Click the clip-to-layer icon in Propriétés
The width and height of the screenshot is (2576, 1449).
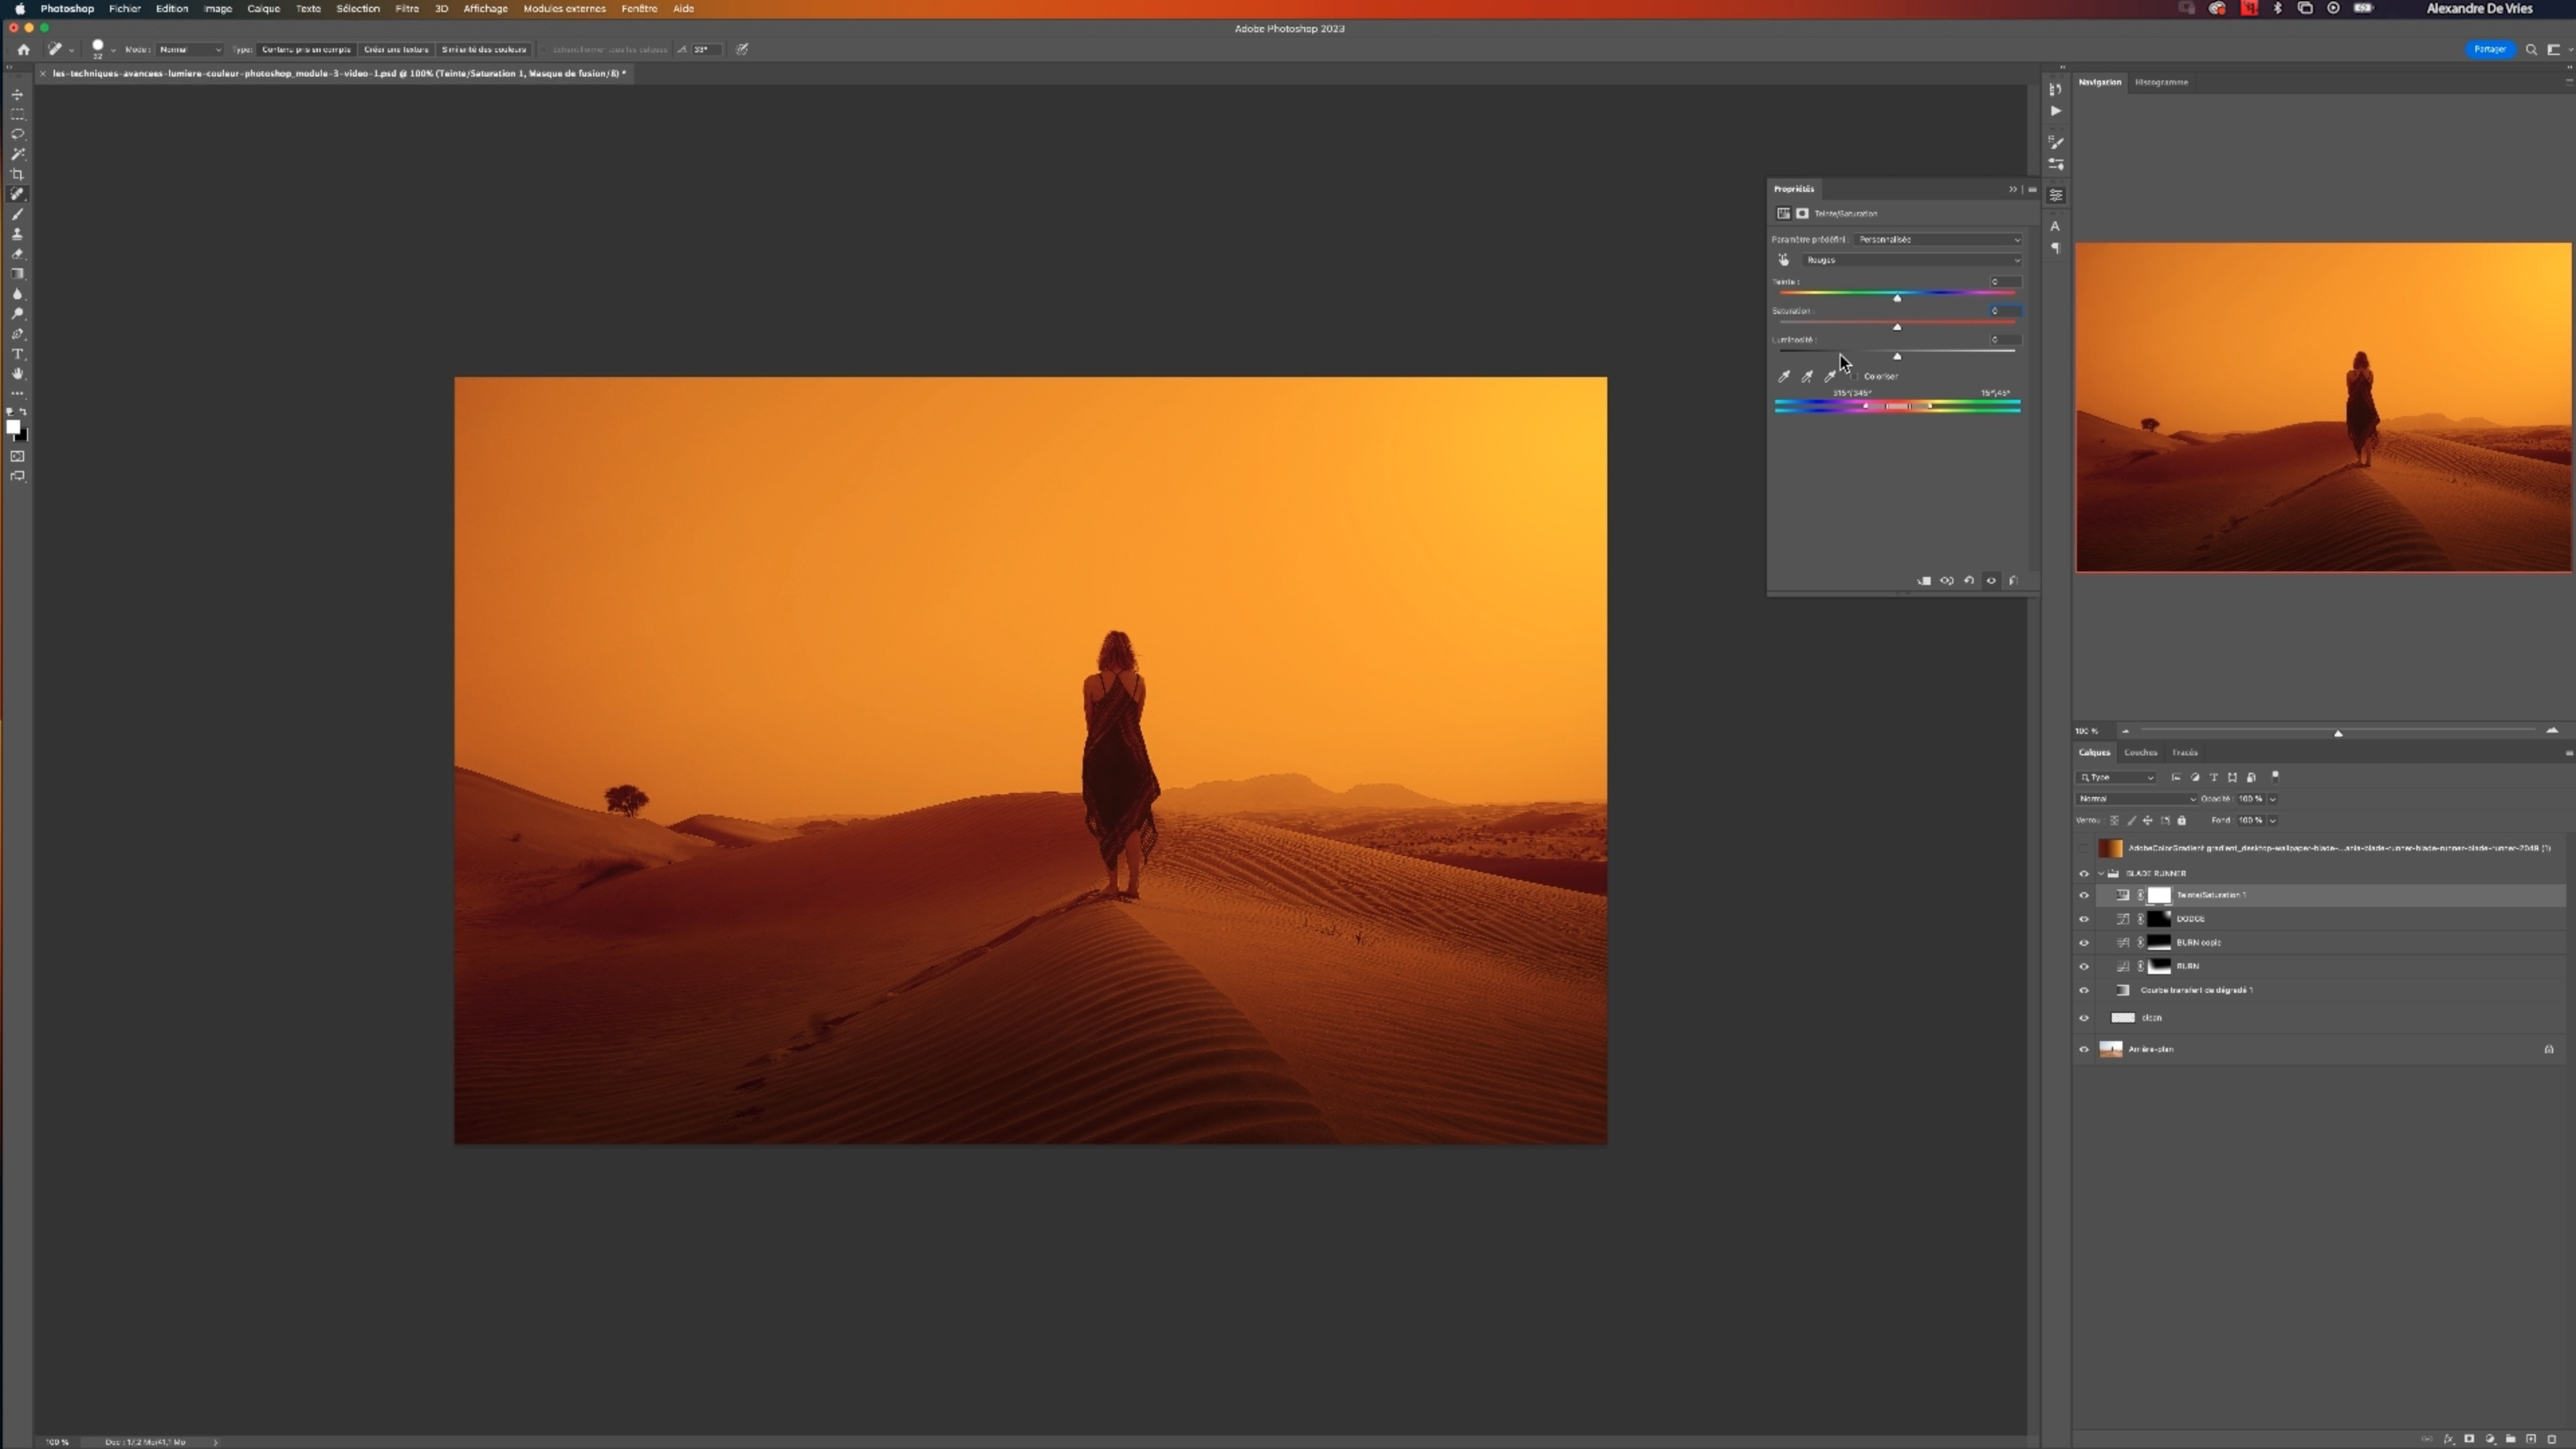click(1923, 581)
